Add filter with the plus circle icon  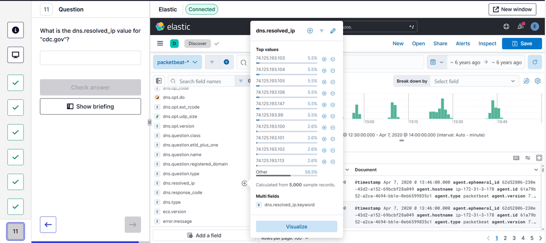pos(226,62)
